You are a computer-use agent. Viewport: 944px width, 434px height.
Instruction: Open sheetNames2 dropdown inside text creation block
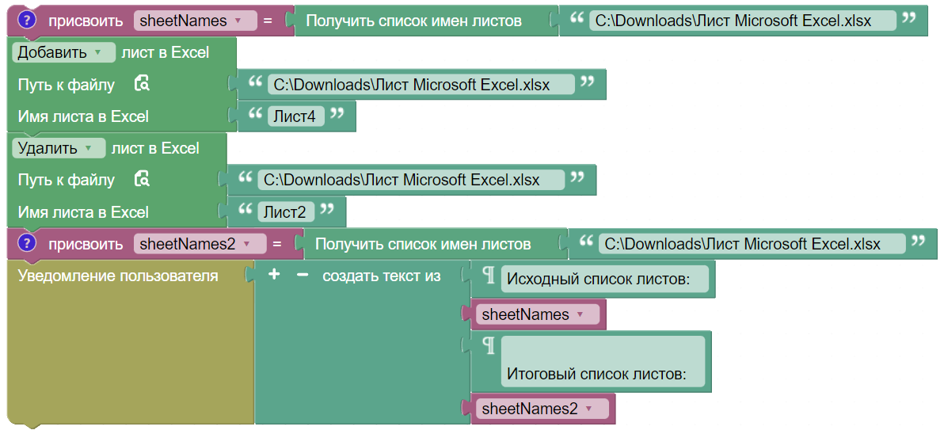(x=542, y=409)
